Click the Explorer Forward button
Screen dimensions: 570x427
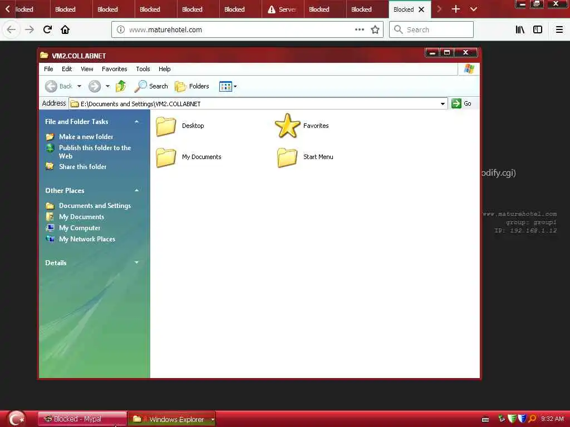[95, 86]
